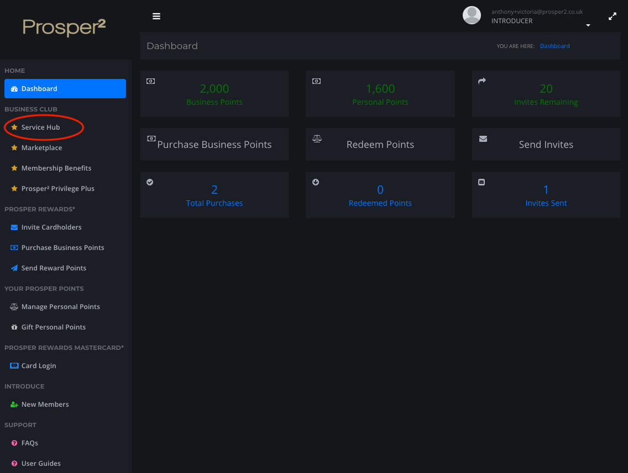Click the 2,000 Business Points value
Screen dimensions: 628x473
[x=214, y=88]
